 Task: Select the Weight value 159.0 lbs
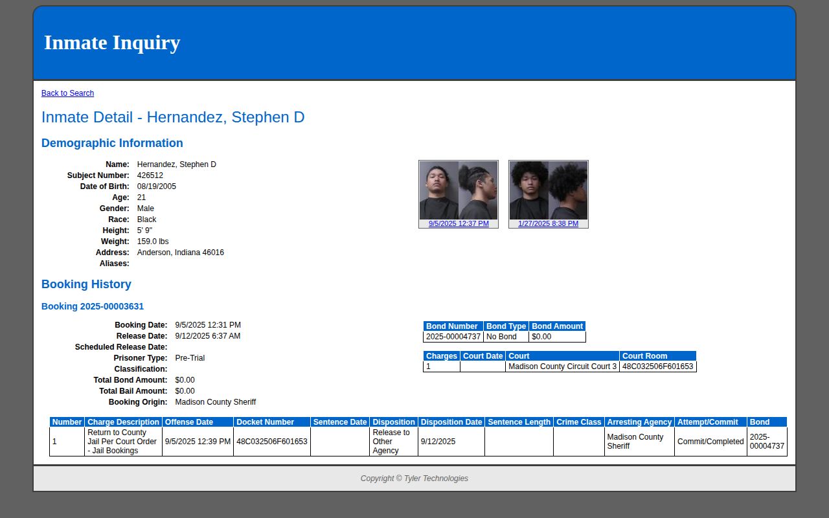pos(153,242)
